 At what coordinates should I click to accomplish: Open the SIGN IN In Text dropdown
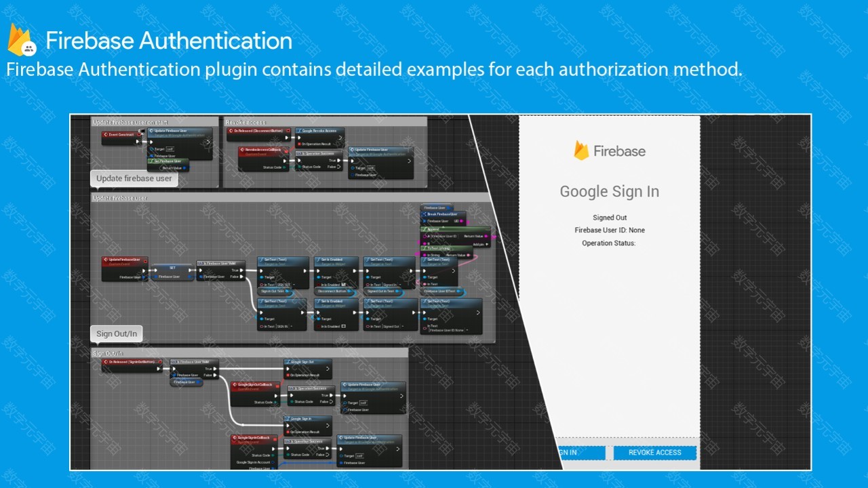pyautogui.click(x=292, y=327)
